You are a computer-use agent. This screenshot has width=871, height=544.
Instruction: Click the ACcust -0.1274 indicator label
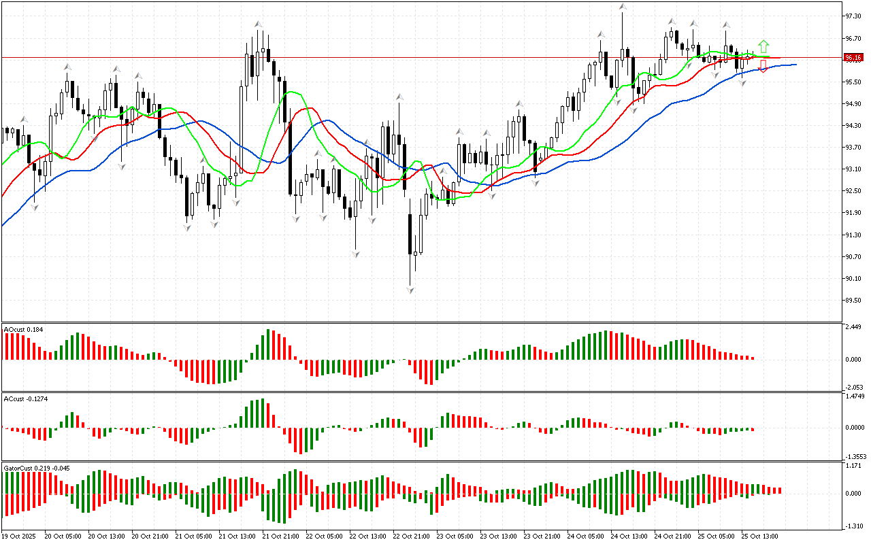27,398
